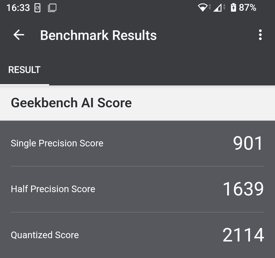
Task: Tap the app notification icon beside the clock
Action: click(38, 8)
